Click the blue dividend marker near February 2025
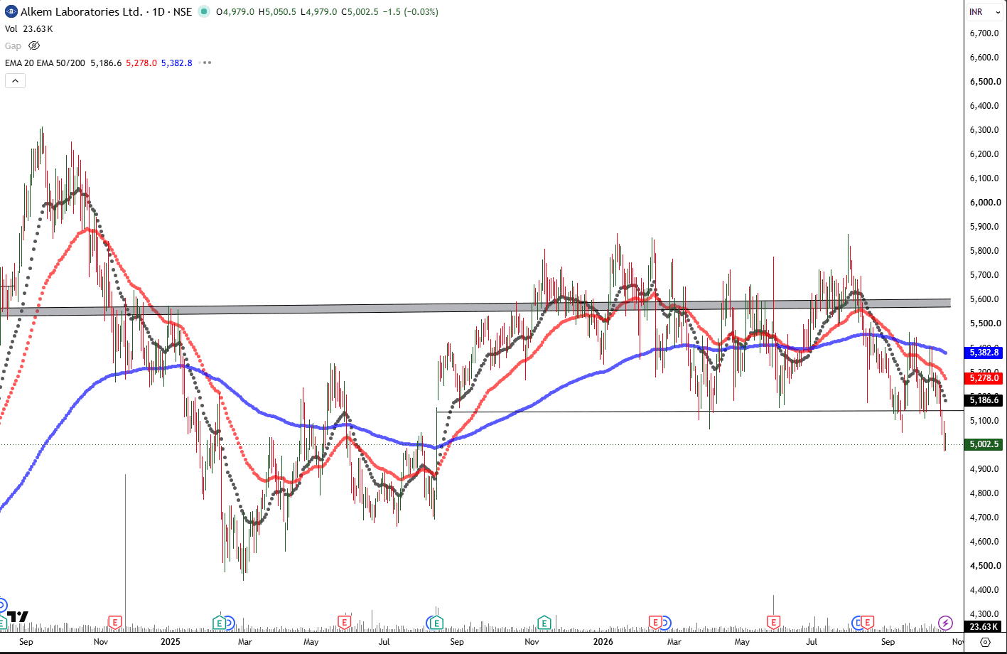 [229, 623]
